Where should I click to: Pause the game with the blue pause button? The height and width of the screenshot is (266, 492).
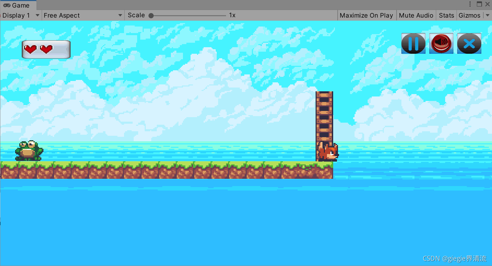click(x=413, y=43)
